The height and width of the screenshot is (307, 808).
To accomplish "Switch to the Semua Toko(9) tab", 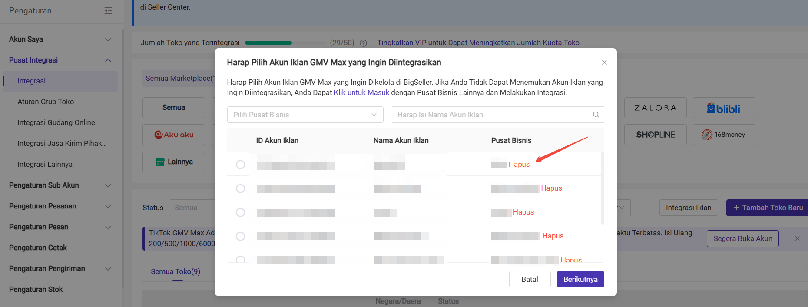I will coord(176,271).
